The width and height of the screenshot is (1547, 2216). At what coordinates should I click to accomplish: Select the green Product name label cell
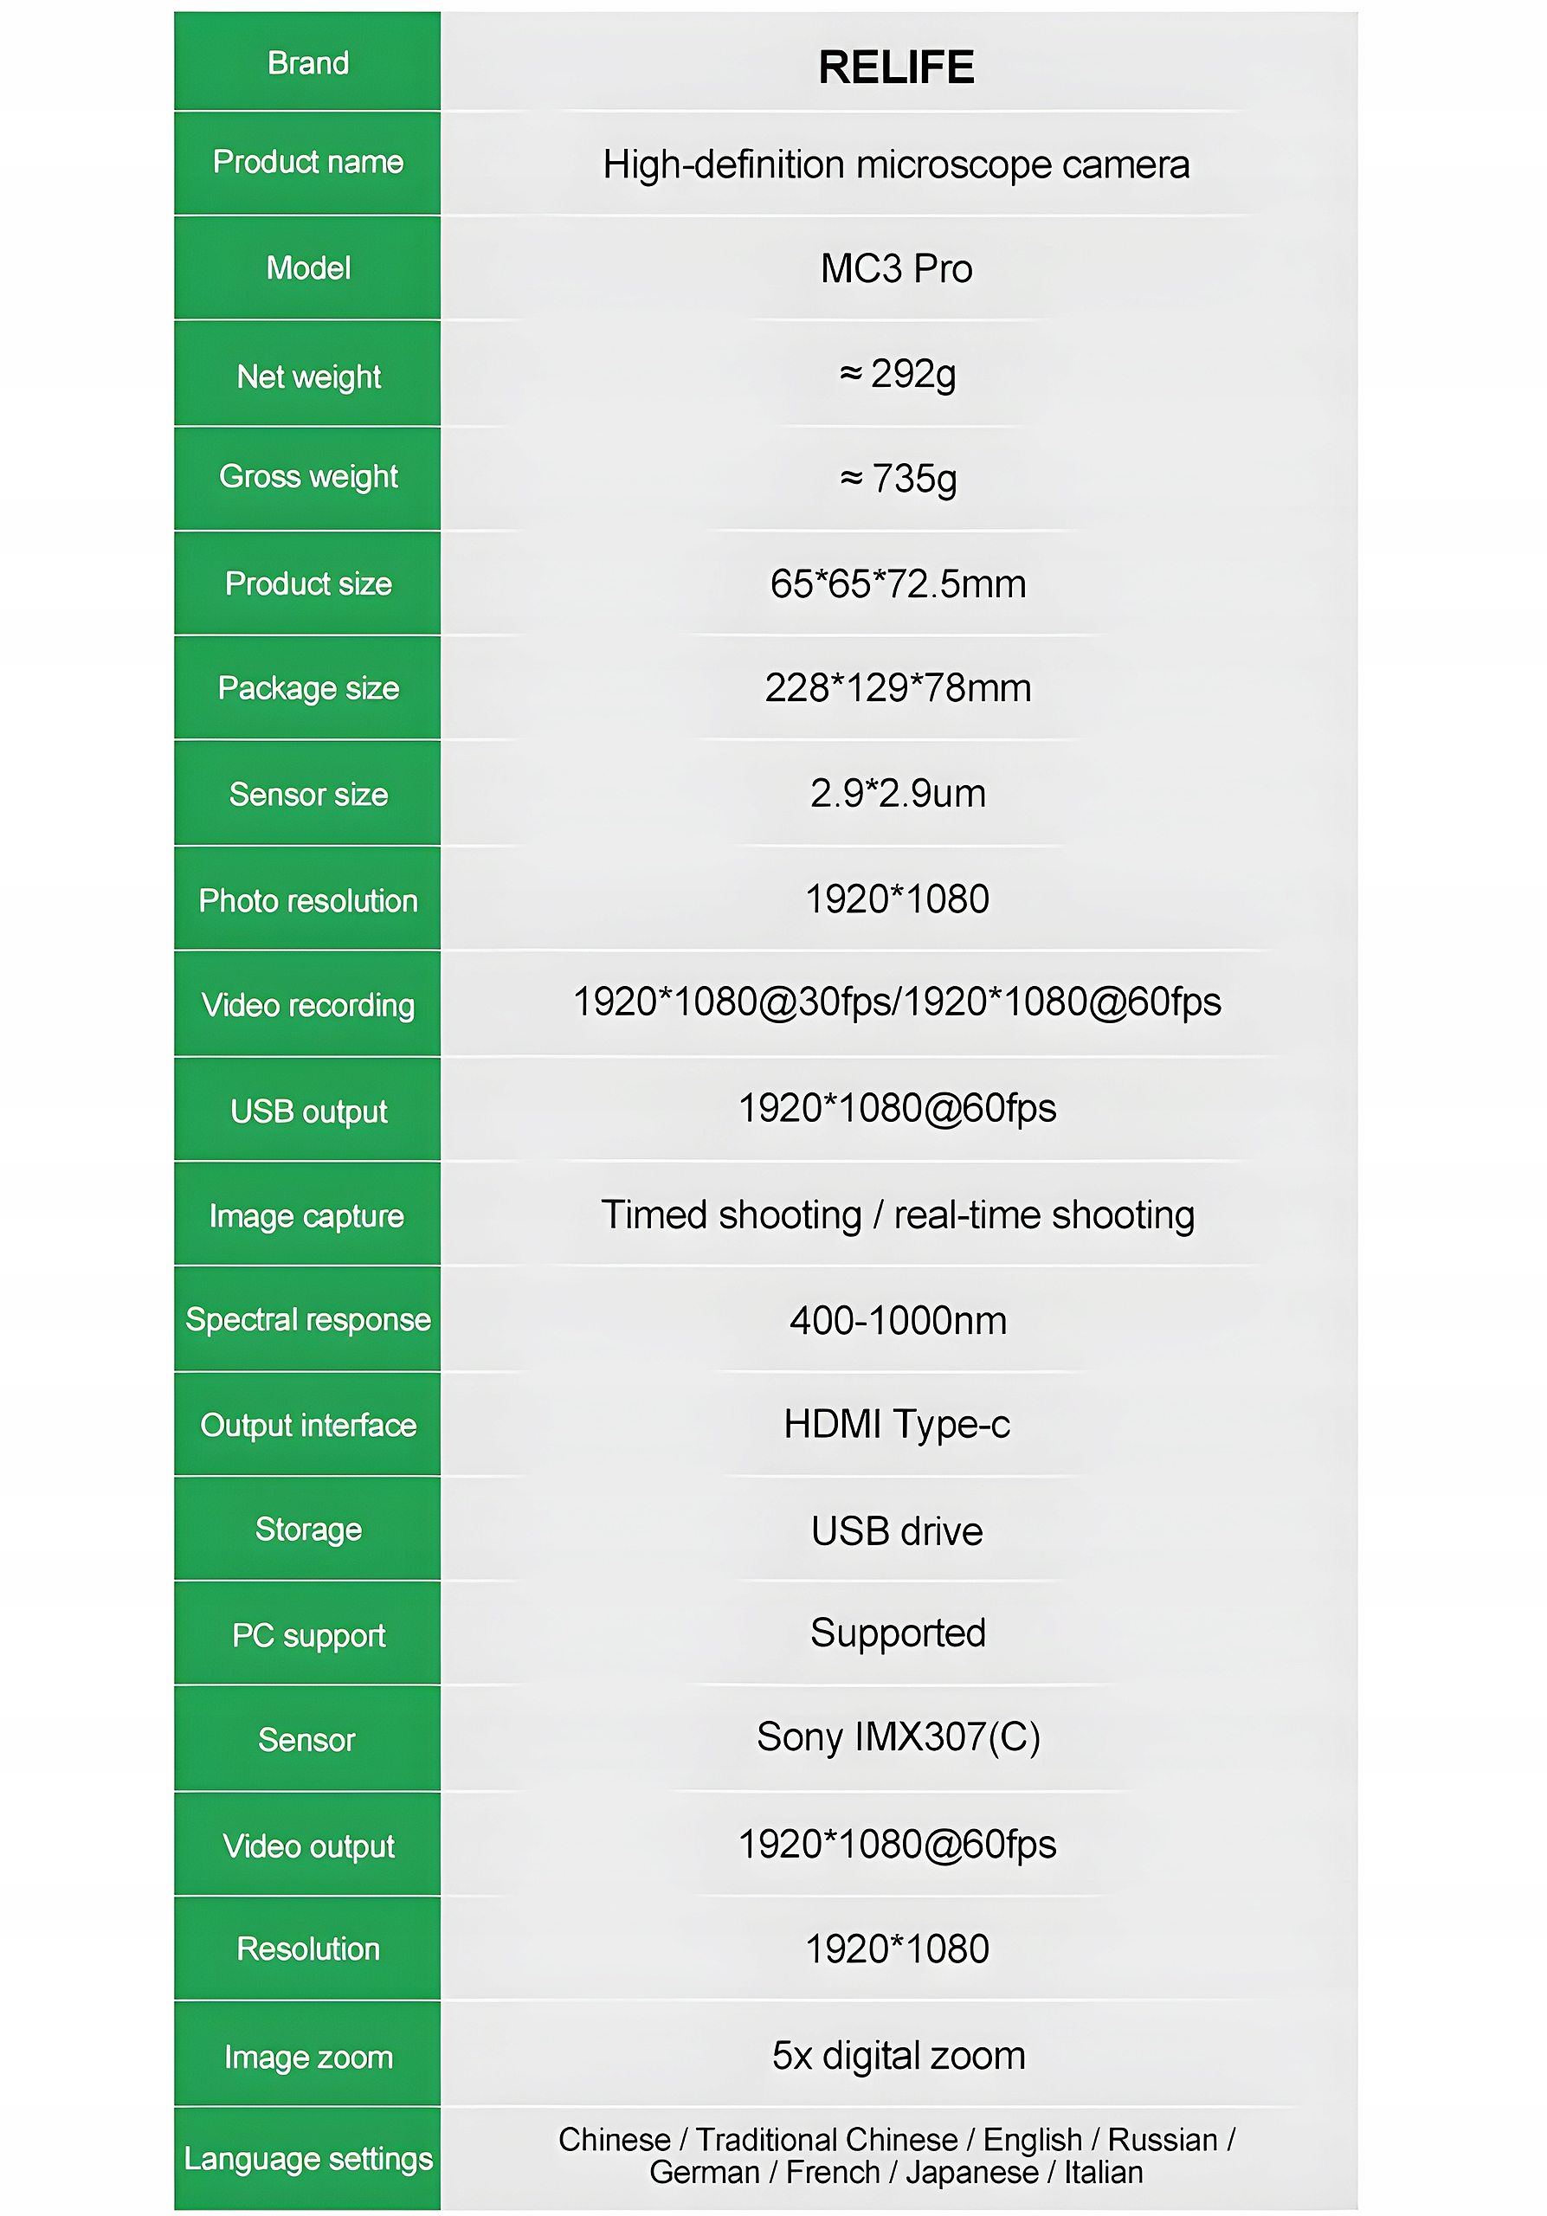coord(307,162)
